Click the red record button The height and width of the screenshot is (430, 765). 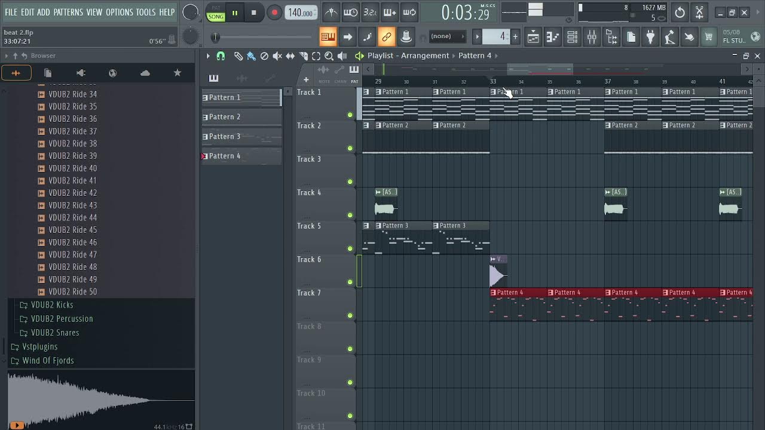pos(274,13)
